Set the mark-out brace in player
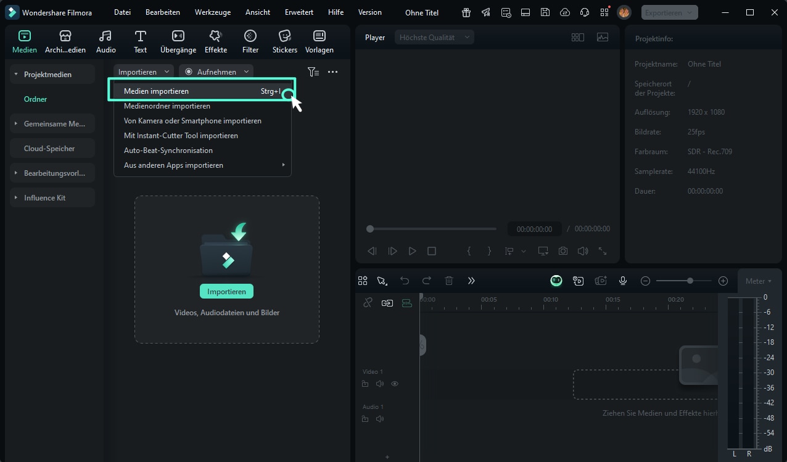787x462 pixels. 490,251
